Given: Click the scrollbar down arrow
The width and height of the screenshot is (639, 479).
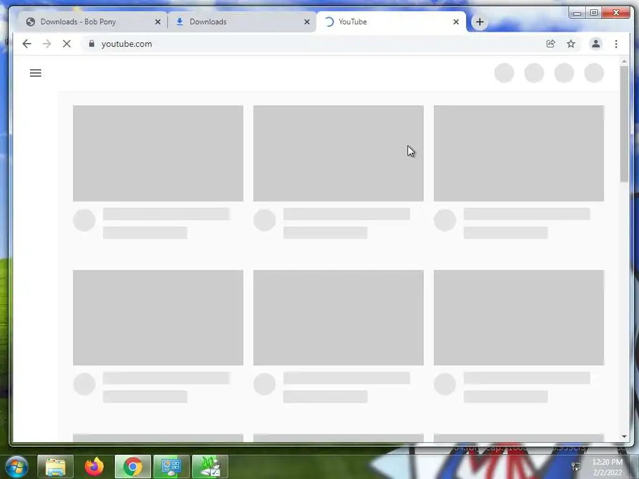Looking at the screenshot, I should coord(624,437).
